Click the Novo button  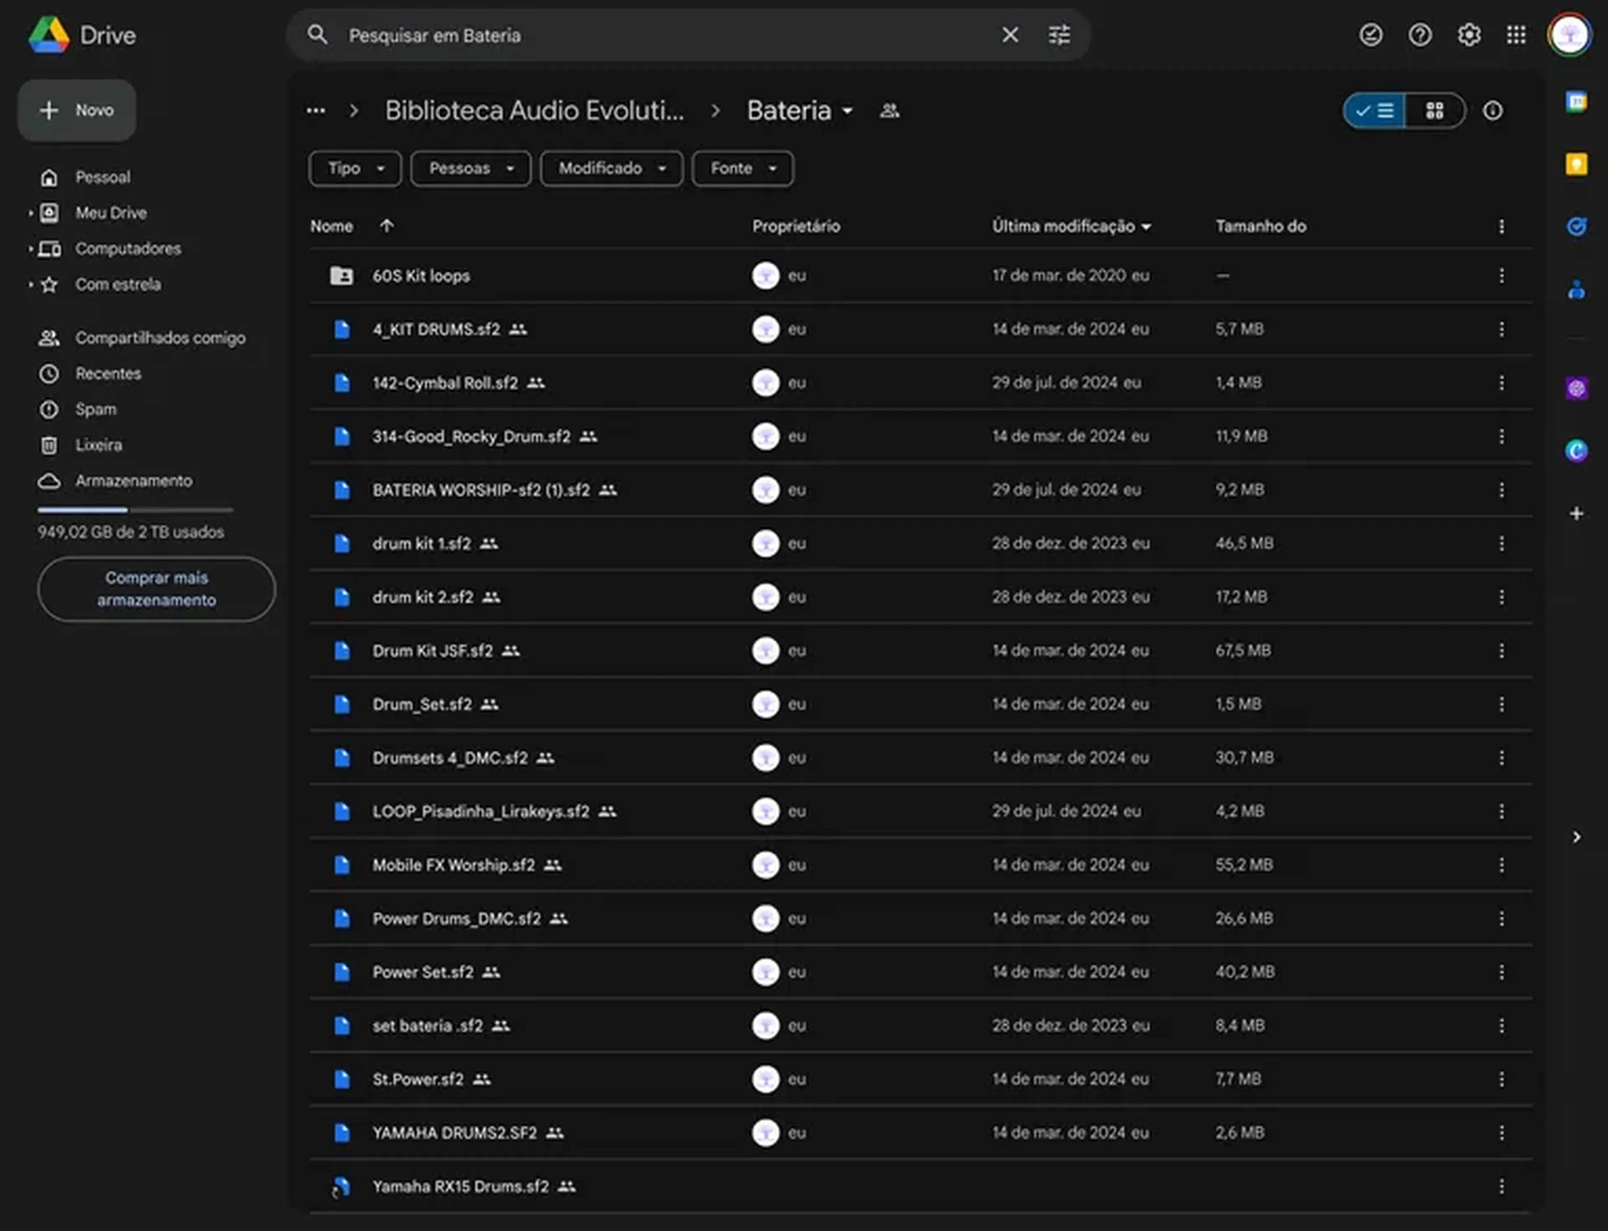[77, 111]
